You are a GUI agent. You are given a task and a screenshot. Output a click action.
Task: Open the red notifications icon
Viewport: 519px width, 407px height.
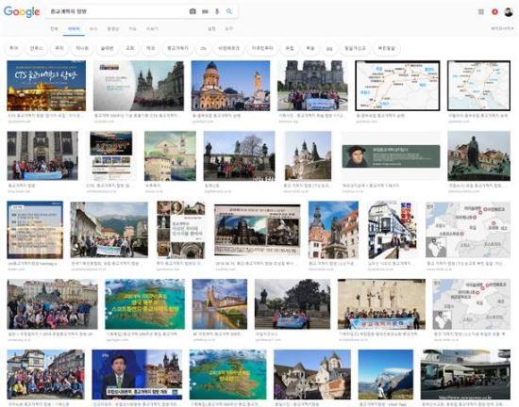tap(494, 12)
